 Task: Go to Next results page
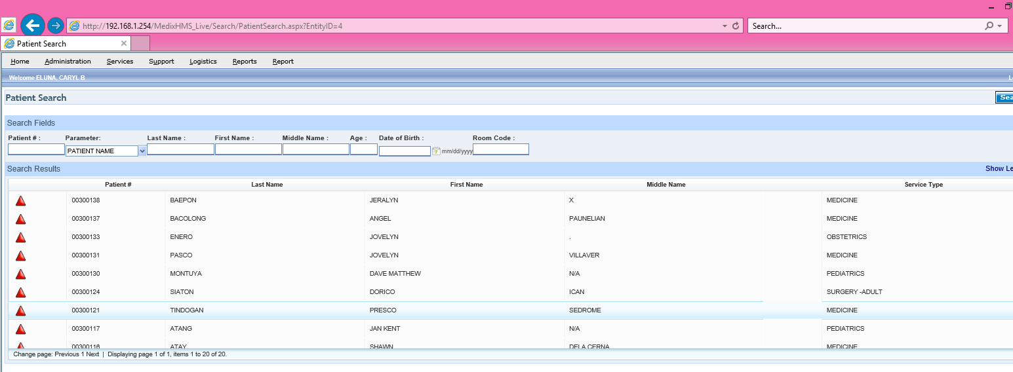click(x=92, y=354)
